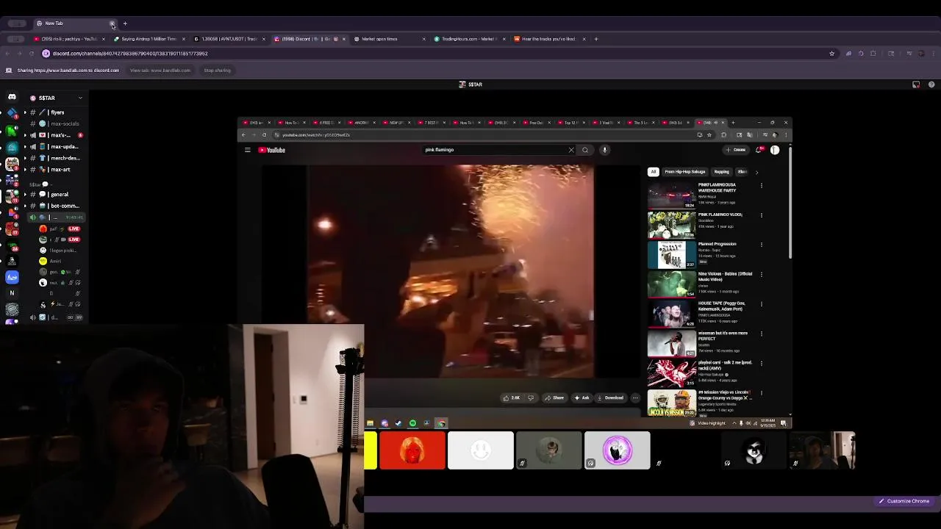The height and width of the screenshot is (529, 941).
Task: Bookmark the Discord page with star icon
Action: point(831,54)
